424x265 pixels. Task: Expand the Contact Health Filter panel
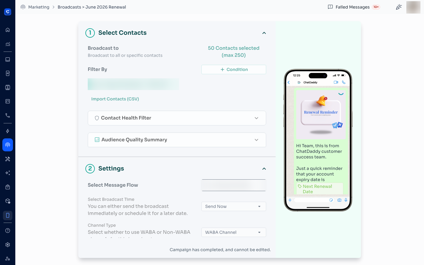click(x=177, y=118)
